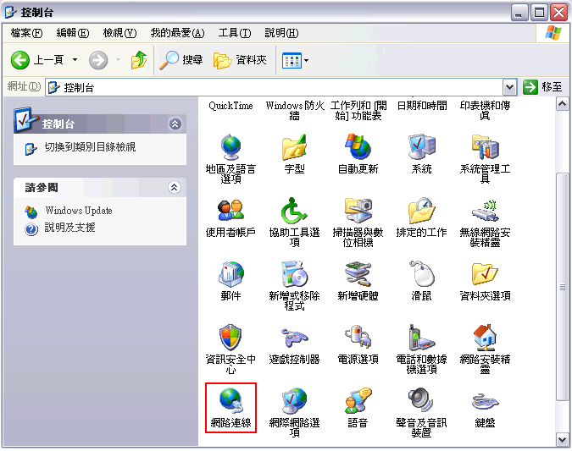Open the 郵件 mail icon
Screen dimensions: 572x451
point(230,274)
